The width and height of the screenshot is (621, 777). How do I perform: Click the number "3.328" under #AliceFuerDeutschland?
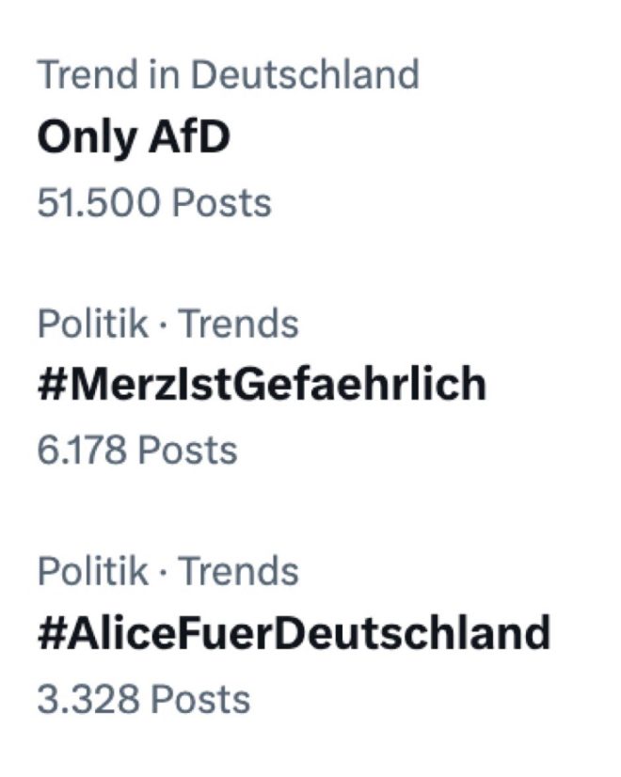pos(88,699)
